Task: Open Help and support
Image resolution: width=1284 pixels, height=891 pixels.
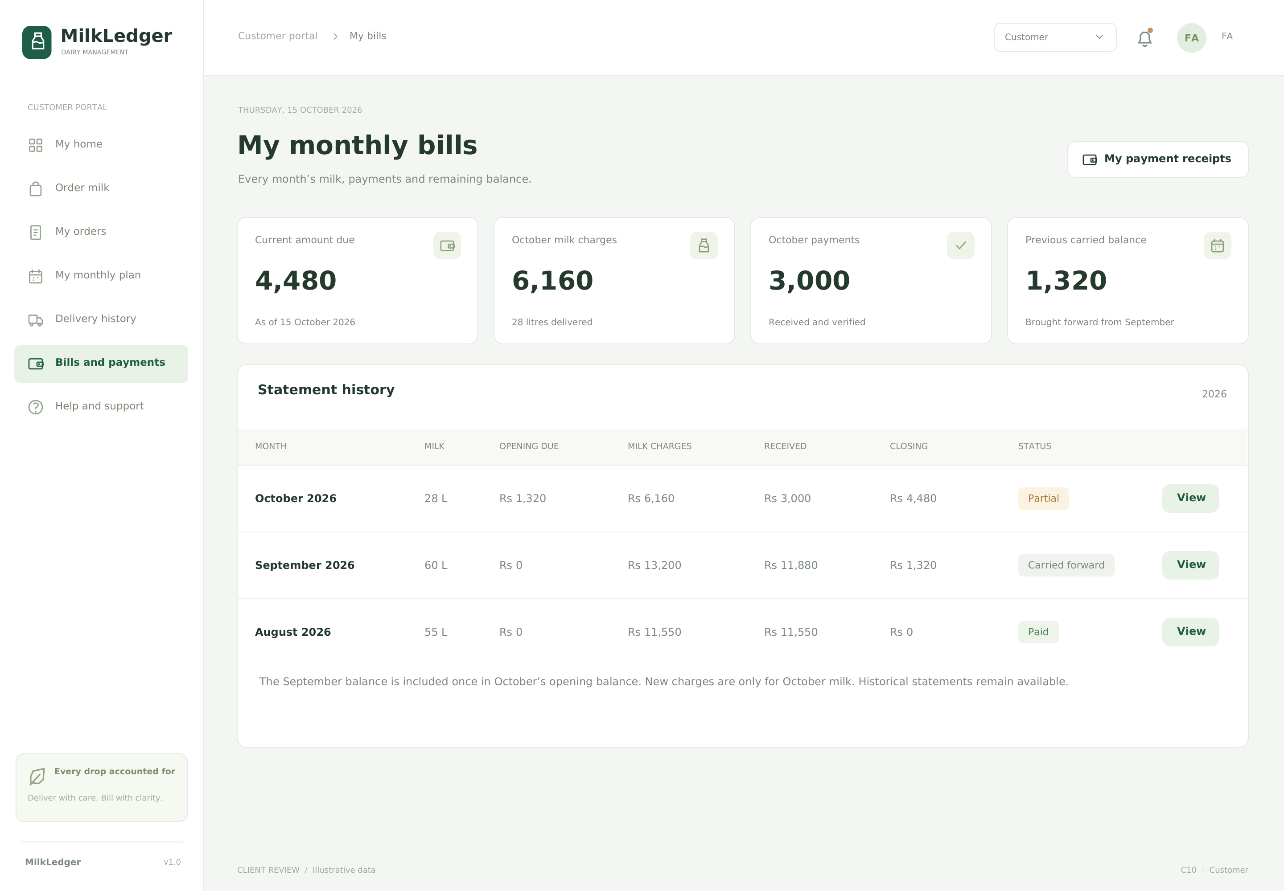Action: [101, 406]
